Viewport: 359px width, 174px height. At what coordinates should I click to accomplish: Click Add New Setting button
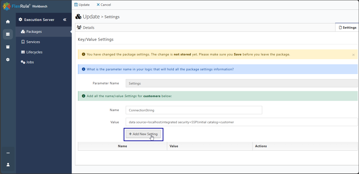(143, 134)
